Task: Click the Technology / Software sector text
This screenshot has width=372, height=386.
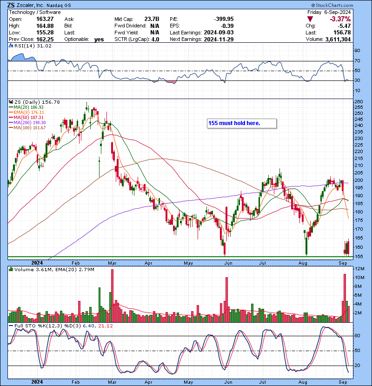Action: [x=35, y=12]
